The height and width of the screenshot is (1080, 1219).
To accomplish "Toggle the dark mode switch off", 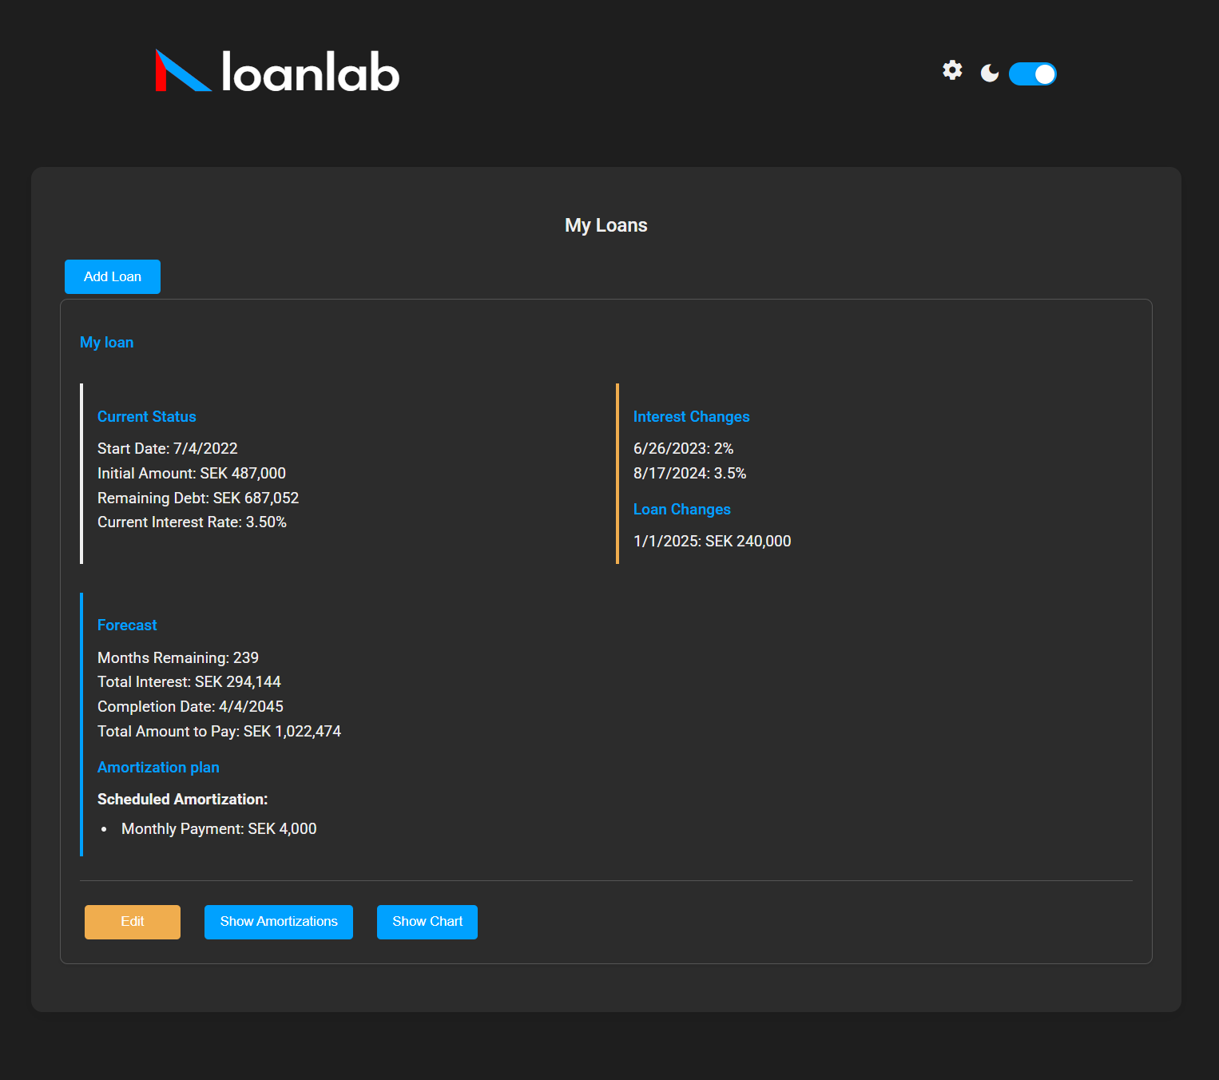I will click(x=1033, y=73).
